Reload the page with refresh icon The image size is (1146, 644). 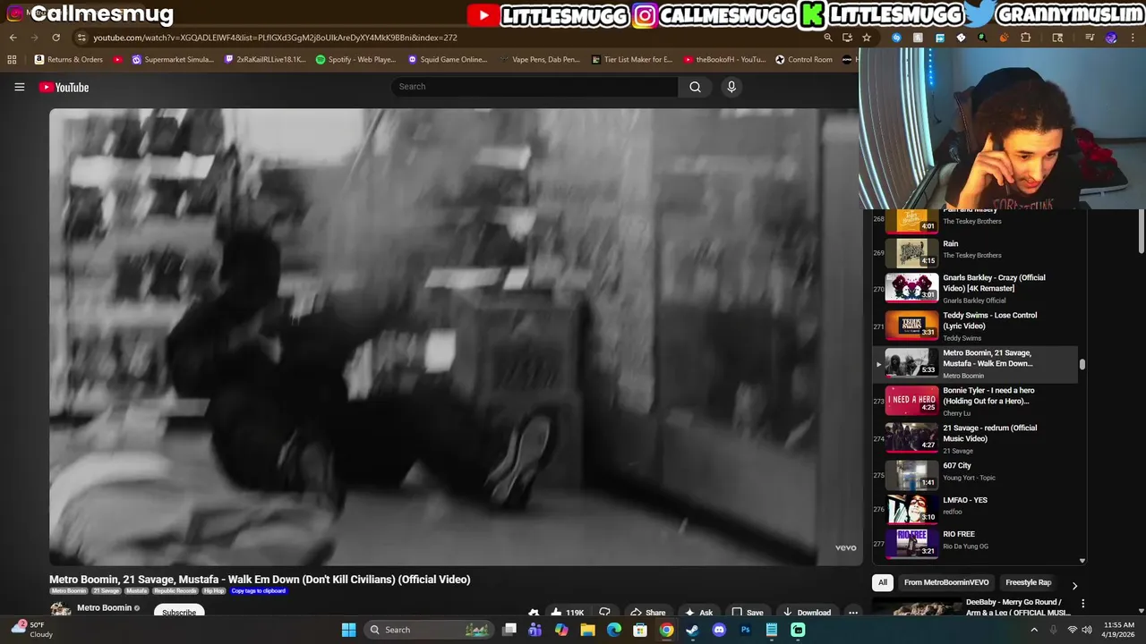pos(56,38)
